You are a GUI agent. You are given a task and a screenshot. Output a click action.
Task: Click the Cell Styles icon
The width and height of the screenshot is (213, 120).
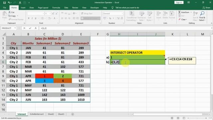[149, 14]
